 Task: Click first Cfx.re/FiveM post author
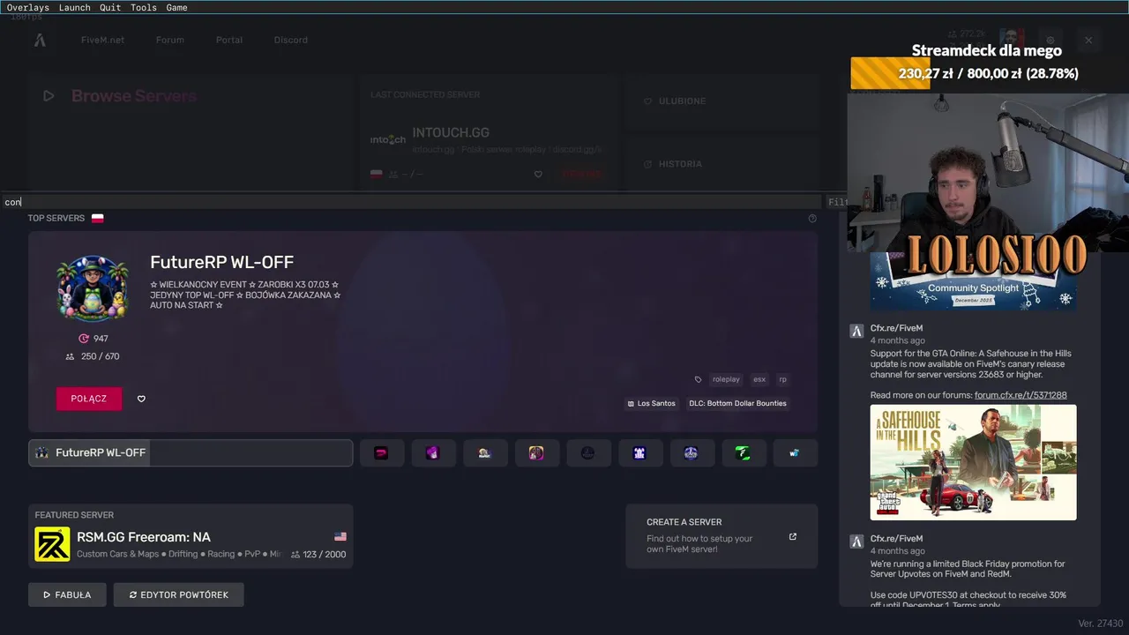click(896, 328)
